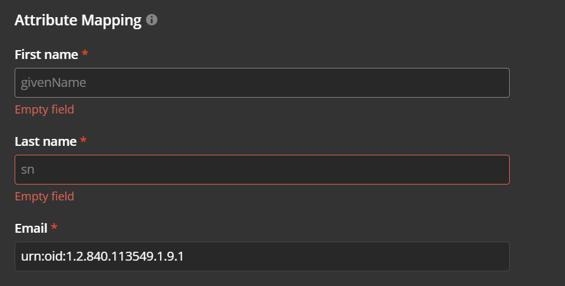Click the Empty field error under First name
The width and height of the screenshot is (565, 286).
(x=44, y=109)
